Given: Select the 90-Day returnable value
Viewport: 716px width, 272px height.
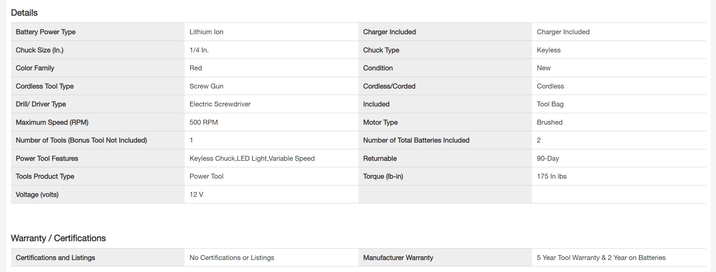Looking at the screenshot, I should click(x=548, y=158).
